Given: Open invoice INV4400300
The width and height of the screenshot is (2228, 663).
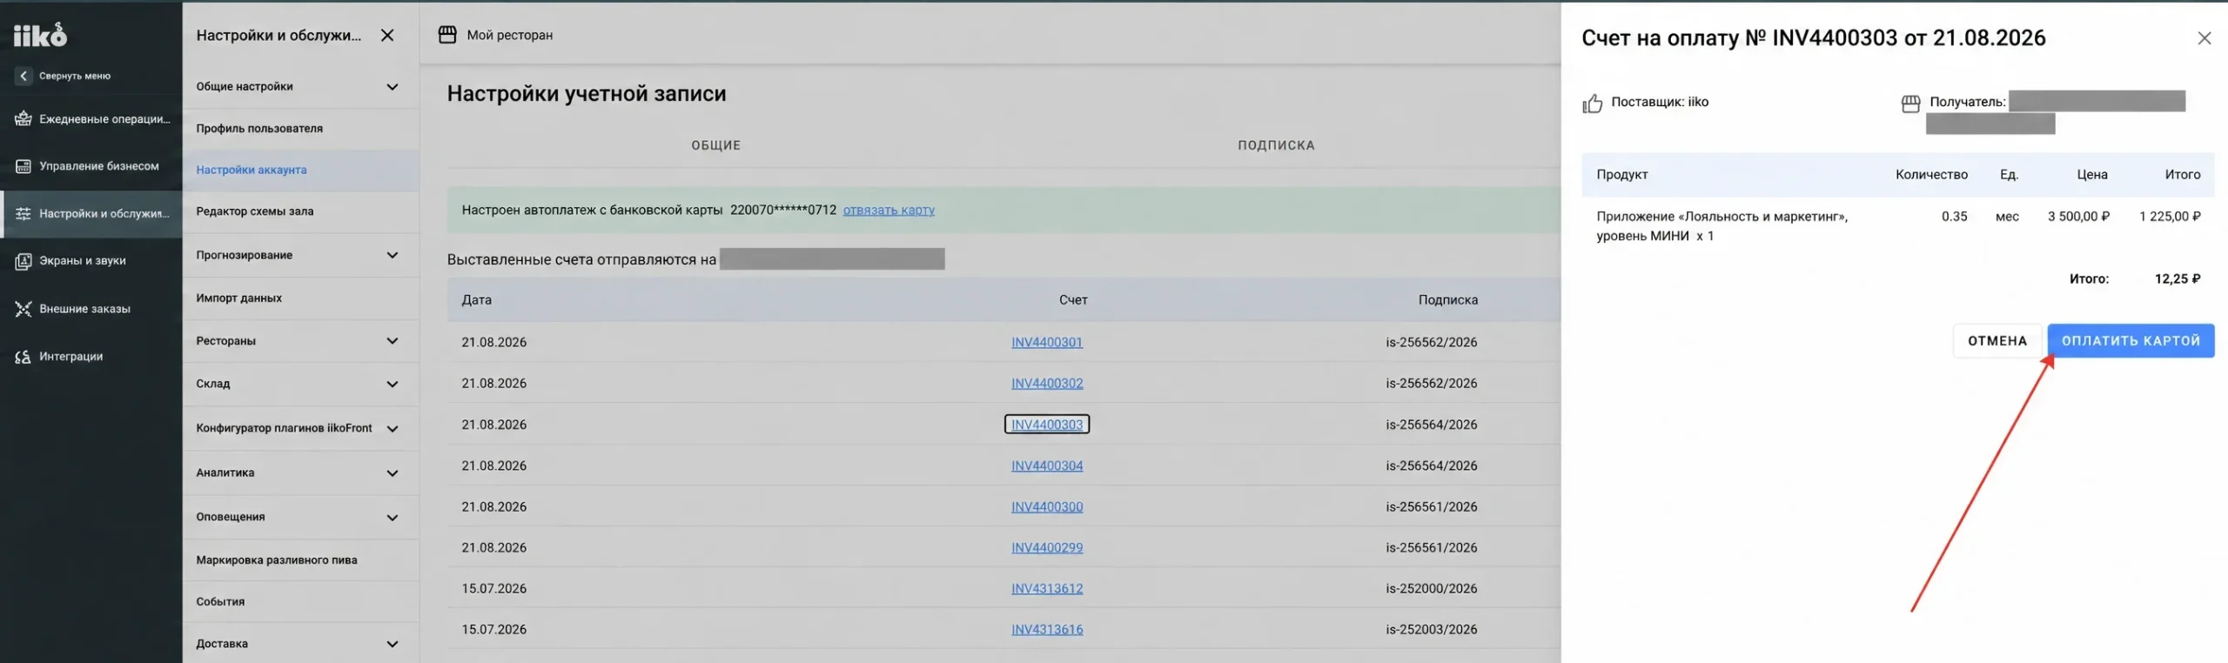Looking at the screenshot, I should 1047,506.
